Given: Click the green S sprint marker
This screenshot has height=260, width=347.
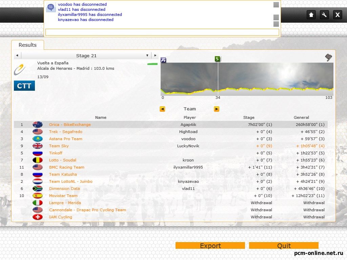Looking at the screenshot, I should [217, 59].
